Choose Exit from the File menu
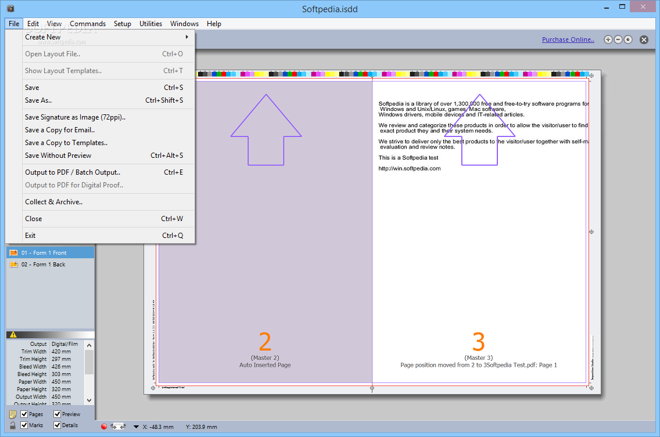Image resolution: width=660 pixels, height=437 pixels. pos(100,236)
